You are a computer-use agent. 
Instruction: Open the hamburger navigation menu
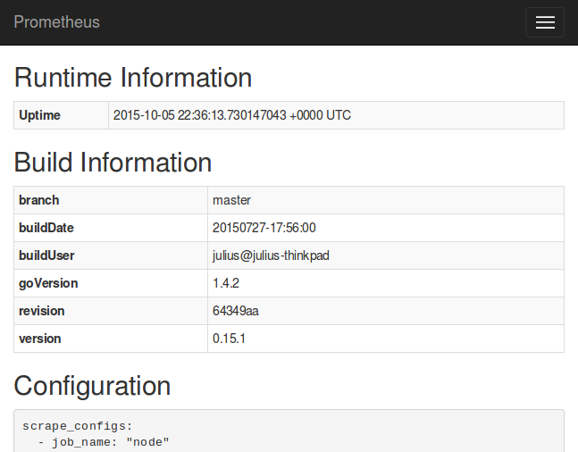coord(545,22)
